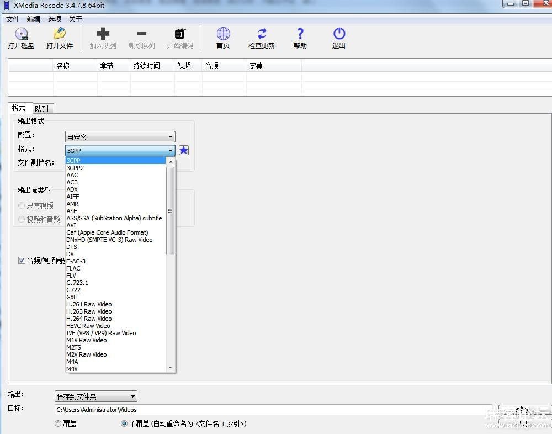Choose AIFF in the format list
Viewport: 552px width, 434px height.
pyautogui.click(x=115, y=197)
